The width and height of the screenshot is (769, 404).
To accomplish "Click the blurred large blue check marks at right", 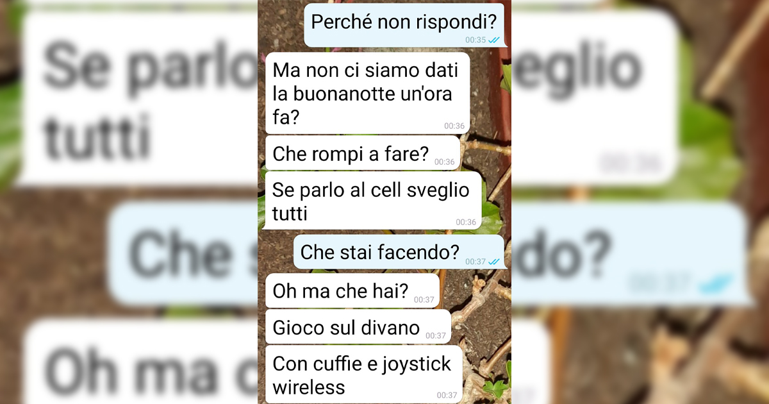I will click(716, 283).
